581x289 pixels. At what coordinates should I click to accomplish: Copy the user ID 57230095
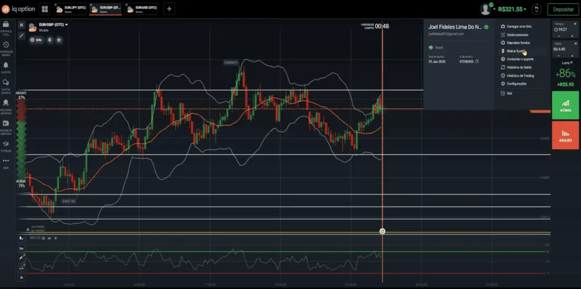[x=477, y=61]
